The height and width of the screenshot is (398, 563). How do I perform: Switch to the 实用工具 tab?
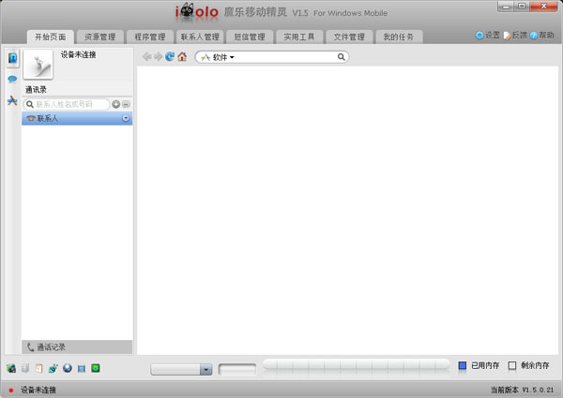pyautogui.click(x=299, y=37)
